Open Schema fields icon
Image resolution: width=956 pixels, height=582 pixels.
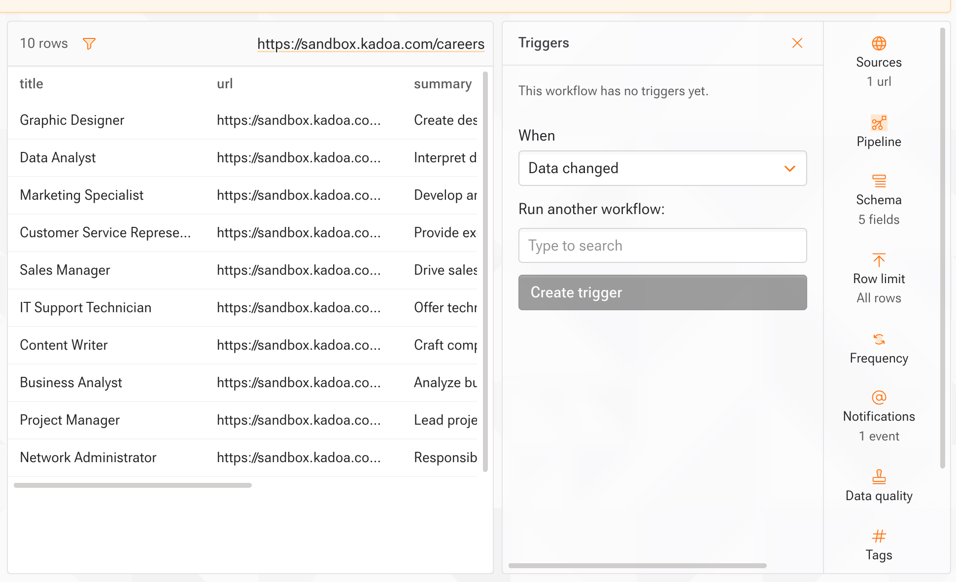pos(879,181)
